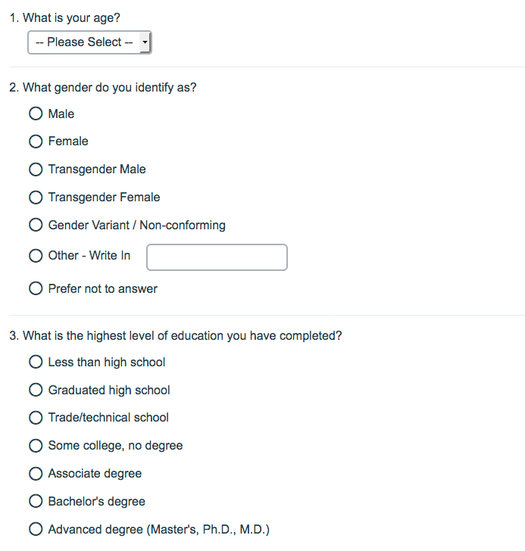This screenshot has height=551, width=525.
Task: Click the age dropdown arrow
Action: (145, 42)
